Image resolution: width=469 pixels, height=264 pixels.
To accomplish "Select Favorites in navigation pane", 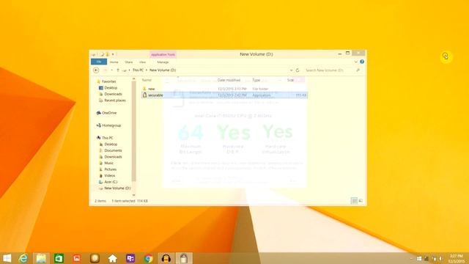I will click(108, 81).
